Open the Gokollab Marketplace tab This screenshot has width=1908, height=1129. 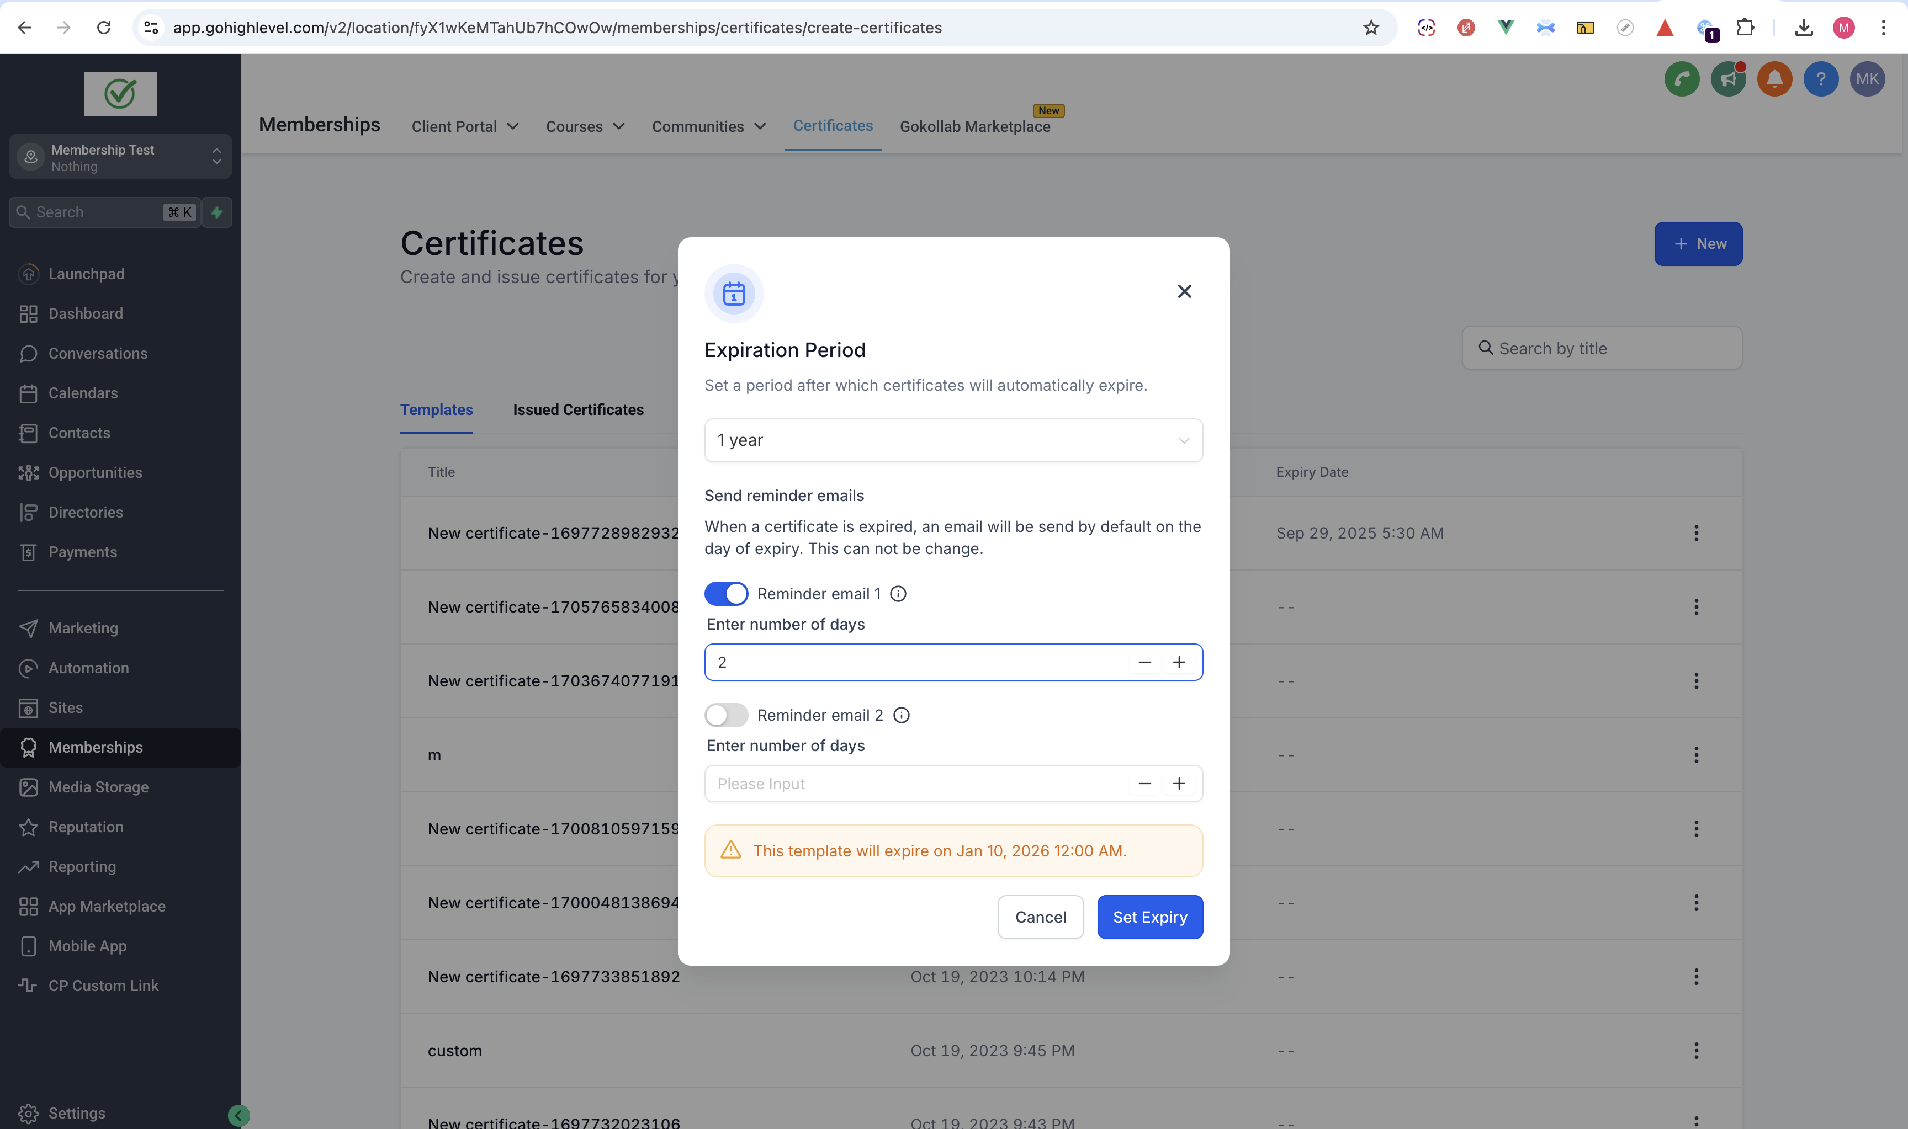[974, 126]
